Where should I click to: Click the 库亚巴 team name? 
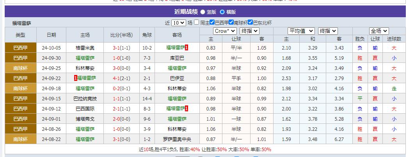pos(177,58)
